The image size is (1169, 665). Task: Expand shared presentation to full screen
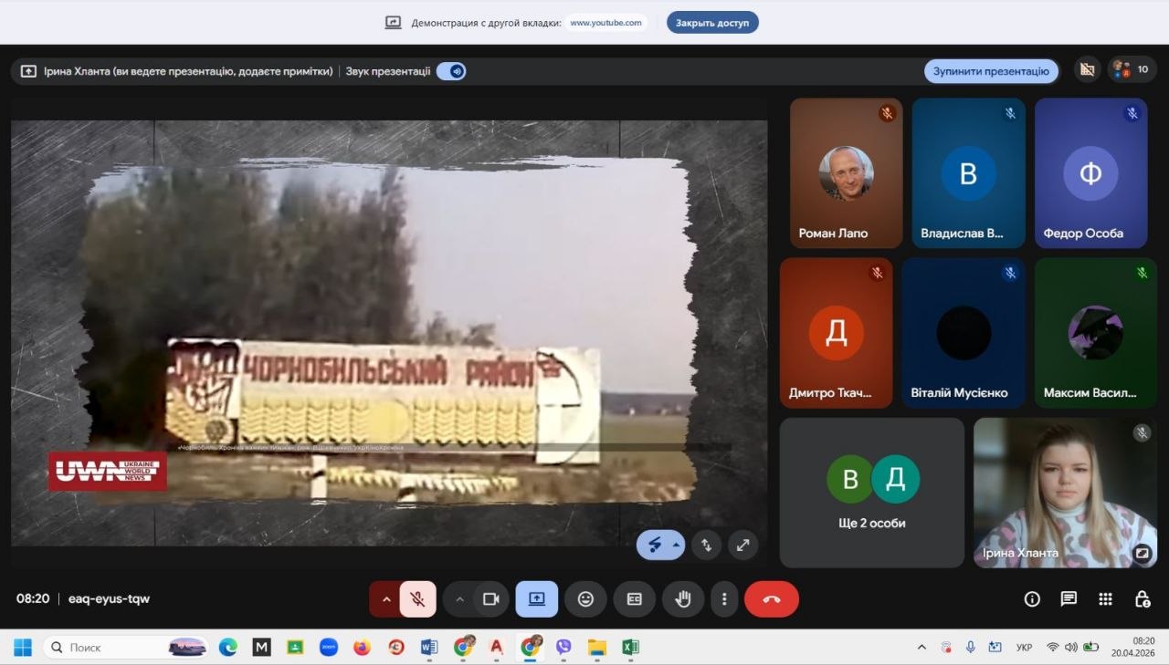pyautogui.click(x=742, y=546)
